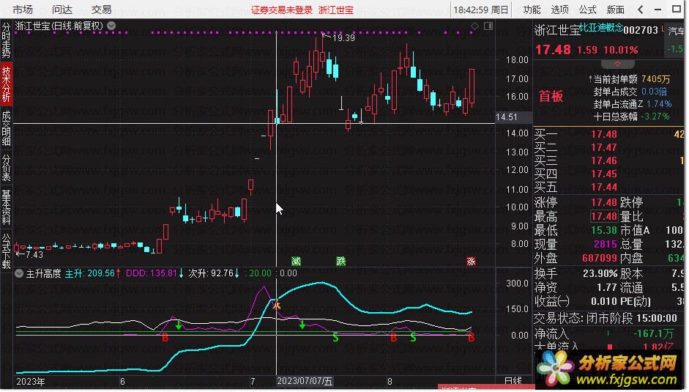Image resolution: width=689 pixels, height=392 pixels.
Task: Open the 分价表 side tab
Action: tap(6, 167)
